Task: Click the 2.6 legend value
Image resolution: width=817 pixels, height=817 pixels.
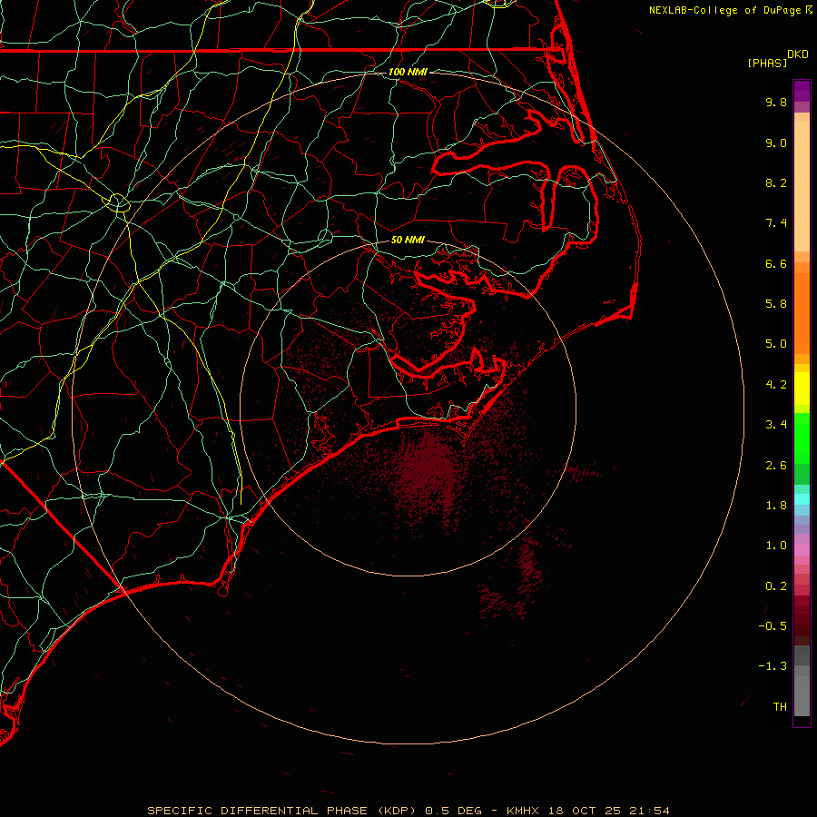Action: (x=776, y=466)
